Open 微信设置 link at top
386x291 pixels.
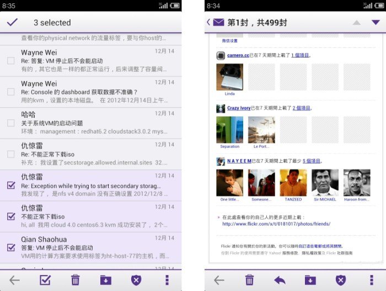[x=230, y=41]
